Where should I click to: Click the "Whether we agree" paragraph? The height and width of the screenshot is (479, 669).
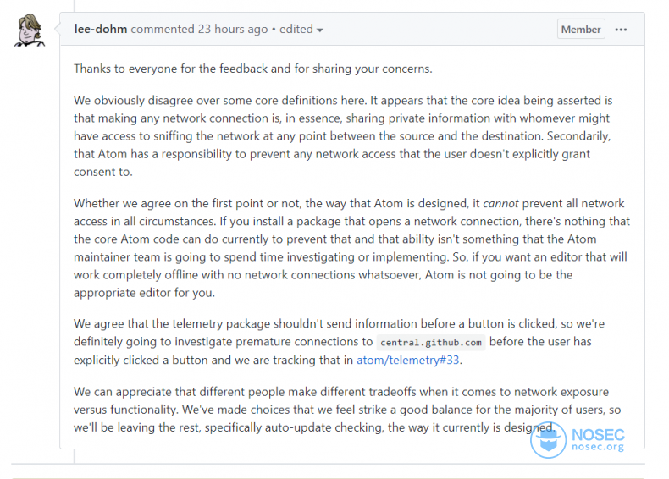pyautogui.click(x=351, y=248)
